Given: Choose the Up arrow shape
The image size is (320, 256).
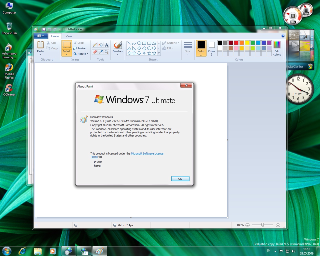Looking at the screenshot, I should click(x=134, y=53).
